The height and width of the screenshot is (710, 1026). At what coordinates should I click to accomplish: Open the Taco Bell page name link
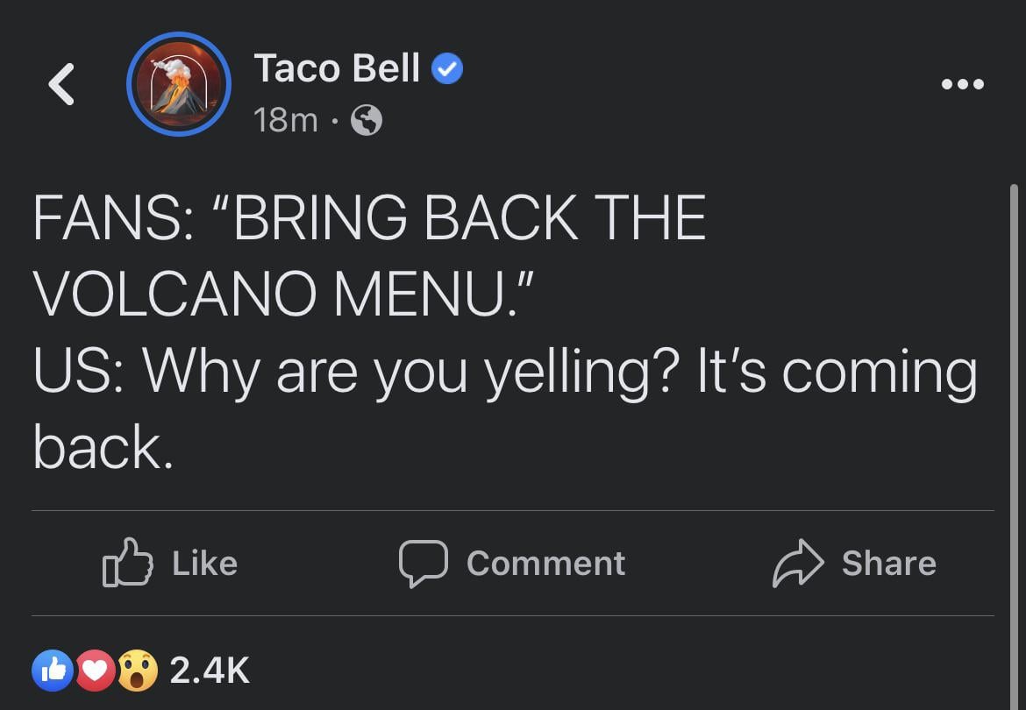(x=337, y=68)
